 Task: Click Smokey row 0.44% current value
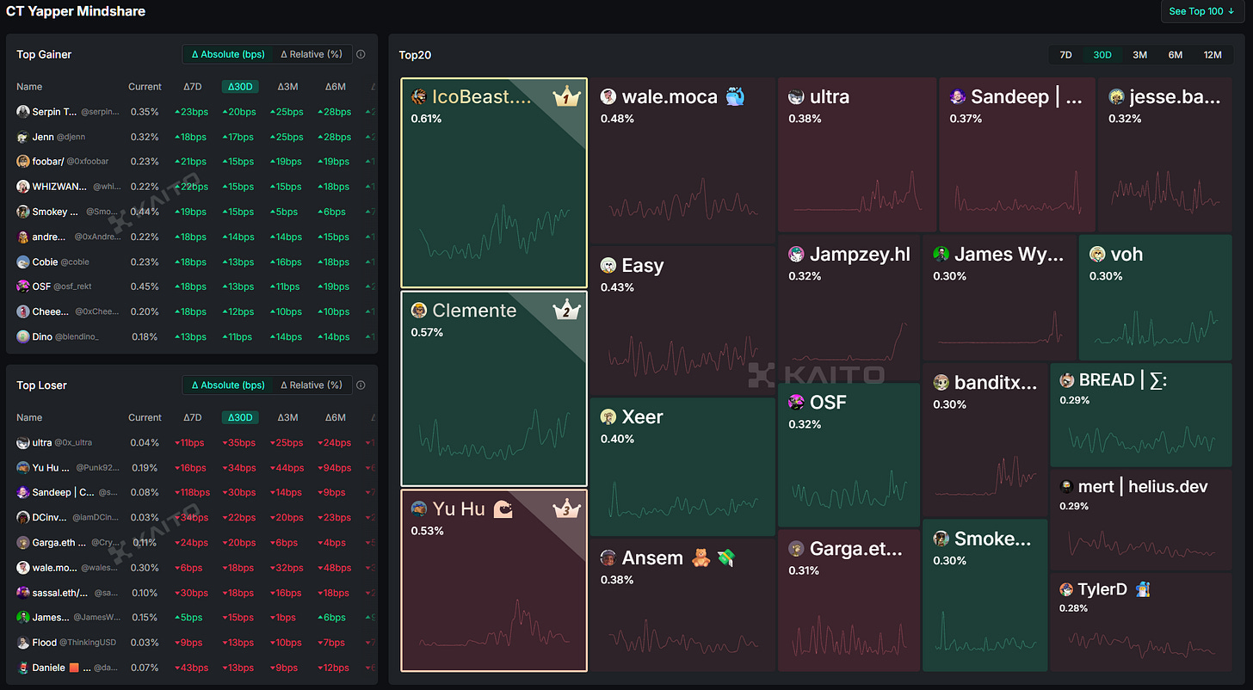[145, 212]
